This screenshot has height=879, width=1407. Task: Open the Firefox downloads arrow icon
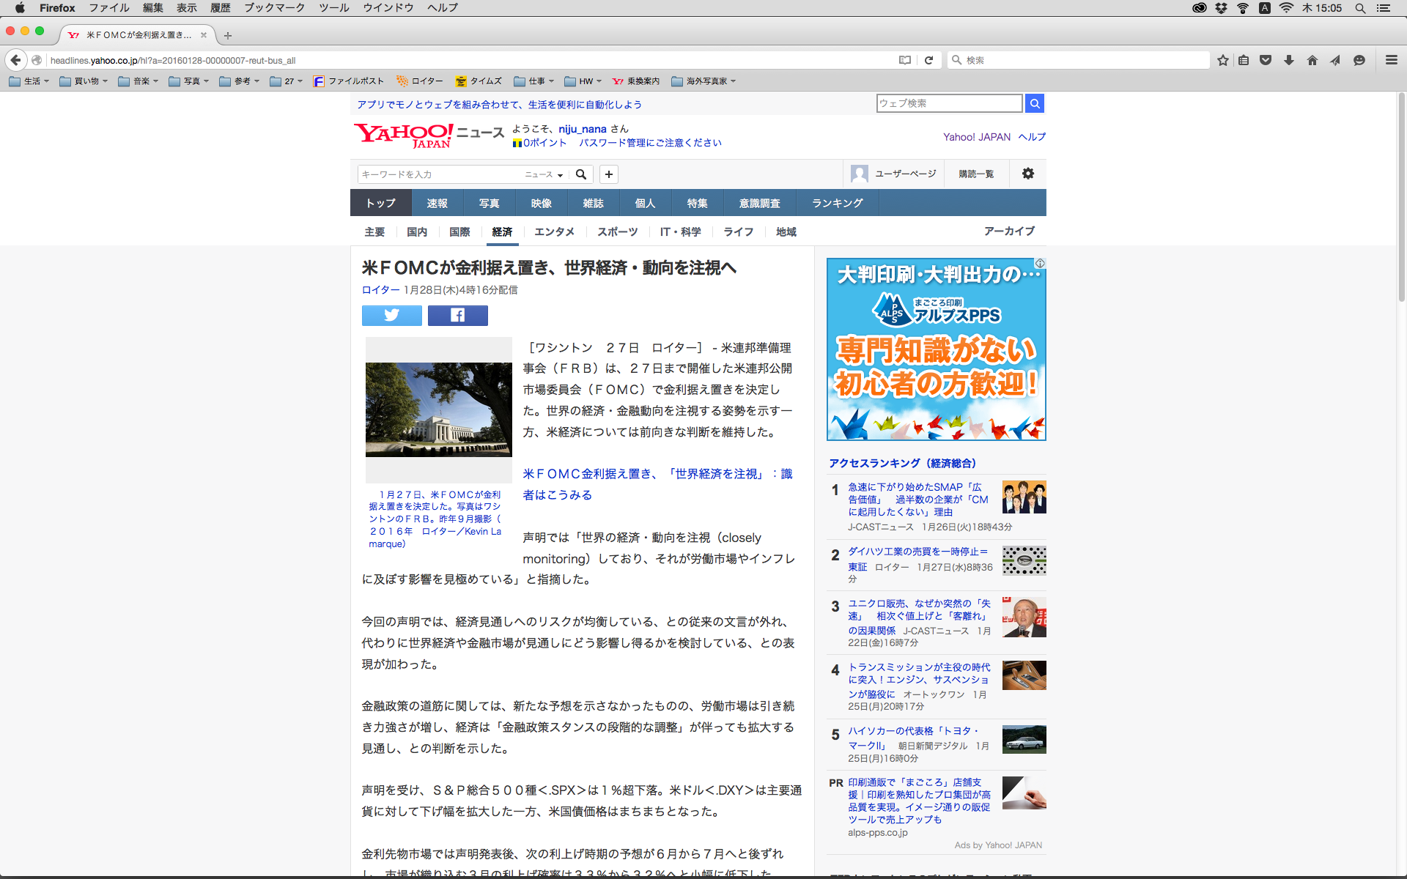point(1288,60)
